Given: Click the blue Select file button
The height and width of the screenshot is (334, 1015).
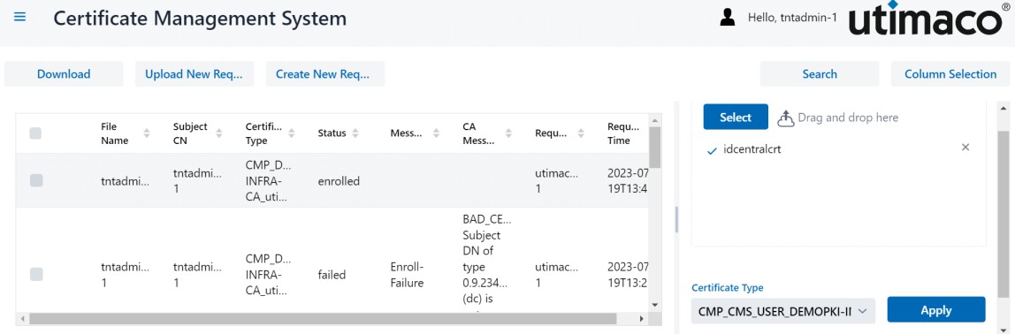Looking at the screenshot, I should 736,118.
